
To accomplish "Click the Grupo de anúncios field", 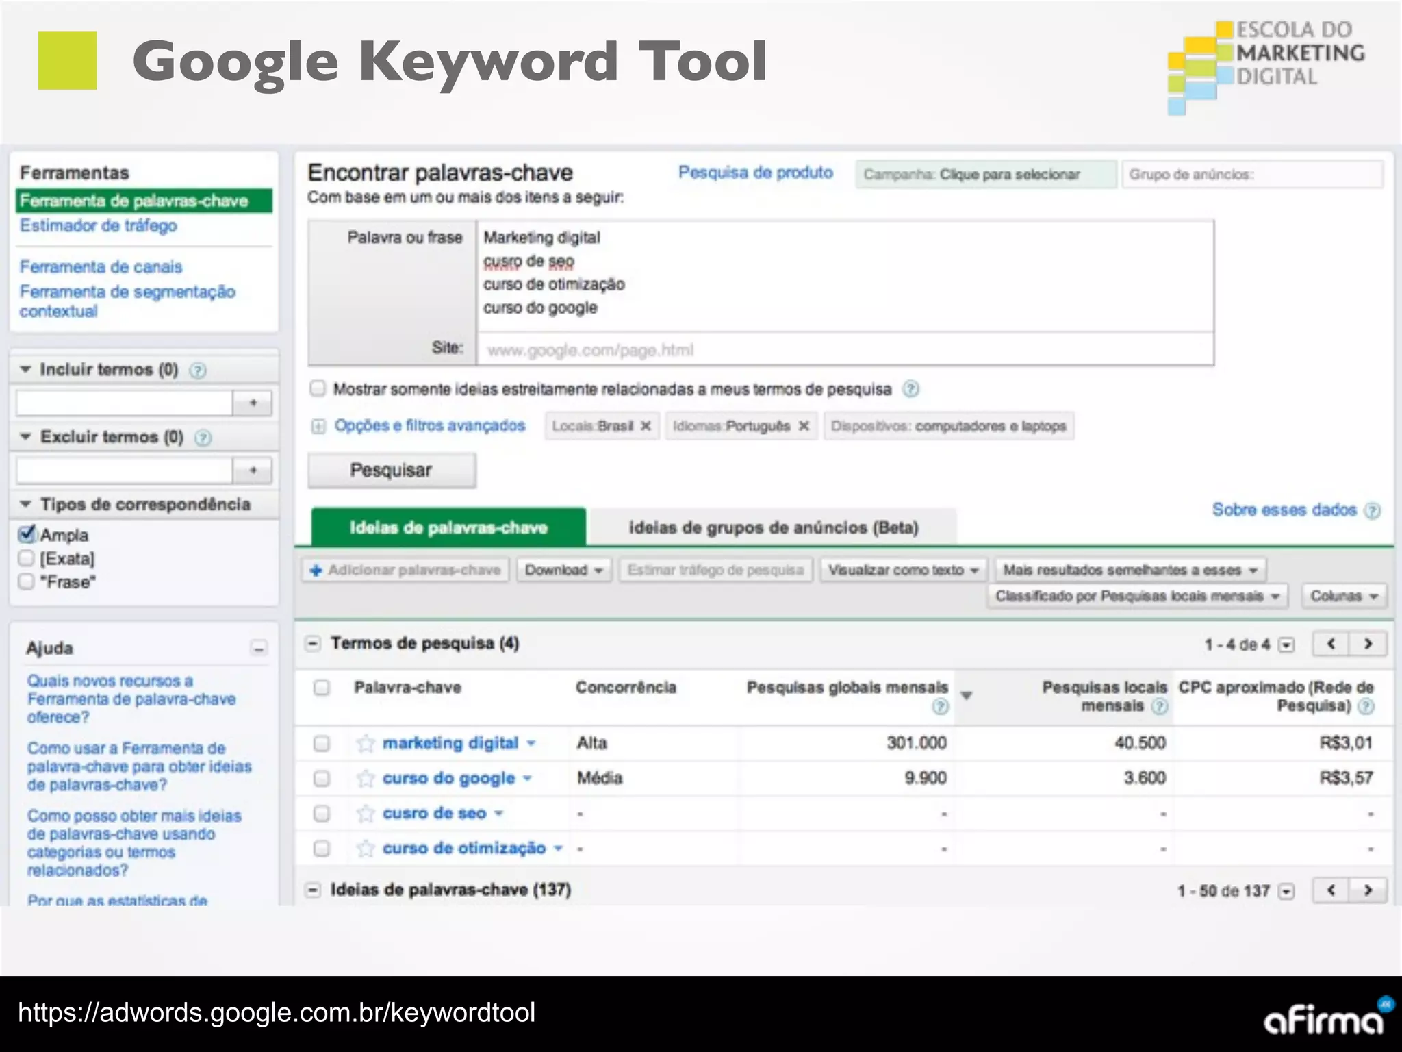I will tap(1253, 175).
